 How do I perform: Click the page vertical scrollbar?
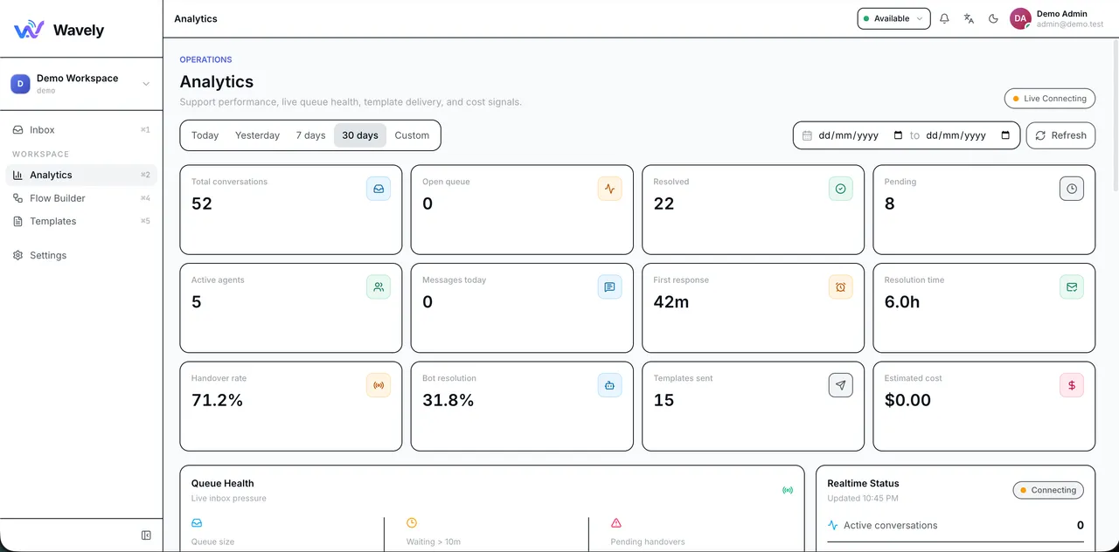click(1115, 114)
